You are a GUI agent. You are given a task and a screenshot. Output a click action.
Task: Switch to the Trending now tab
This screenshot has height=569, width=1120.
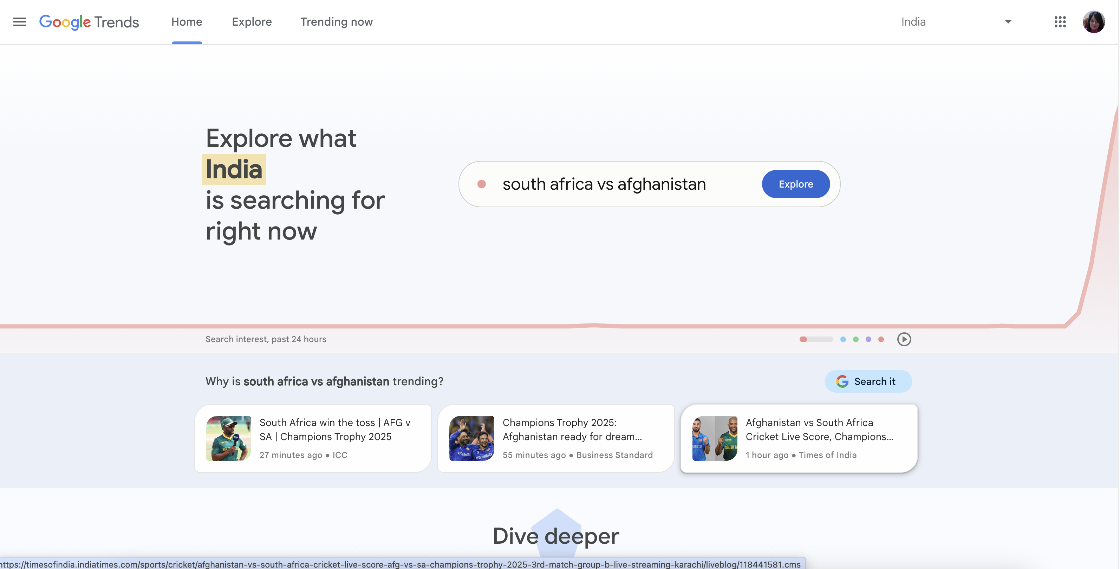coord(336,22)
